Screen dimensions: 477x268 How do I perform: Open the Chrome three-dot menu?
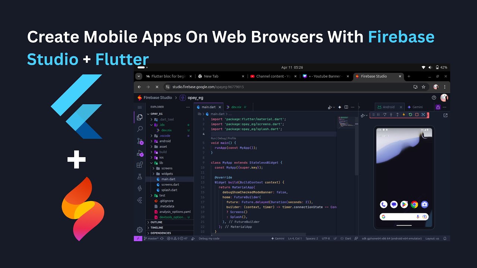point(445,87)
